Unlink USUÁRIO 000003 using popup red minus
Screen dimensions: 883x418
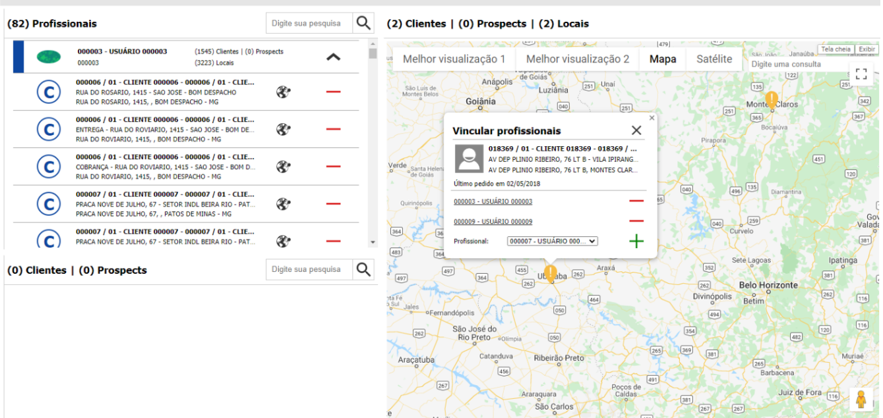(636, 201)
